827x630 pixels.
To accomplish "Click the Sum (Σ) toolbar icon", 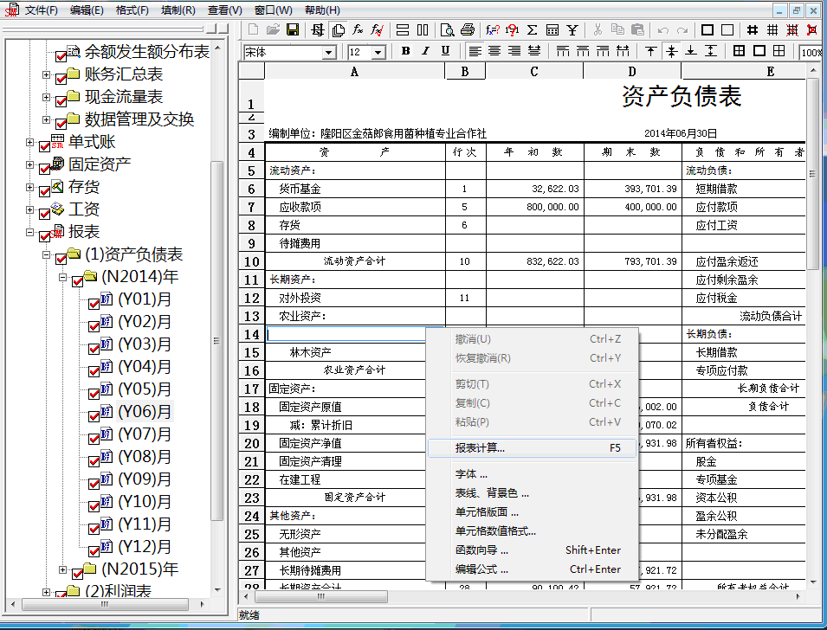I will (533, 30).
